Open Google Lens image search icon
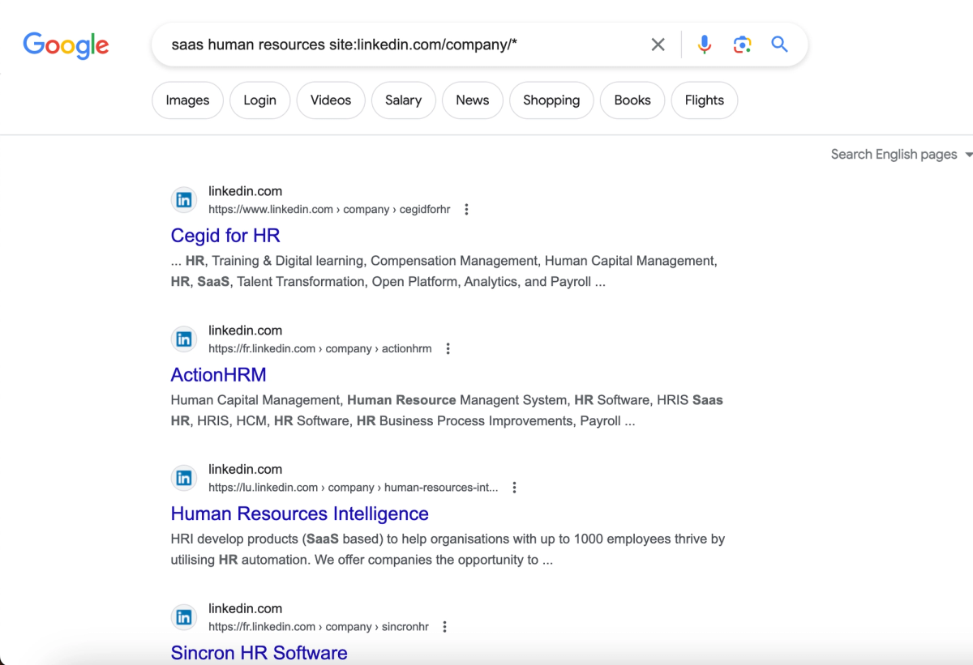Screen dimensions: 973x665 coord(742,45)
